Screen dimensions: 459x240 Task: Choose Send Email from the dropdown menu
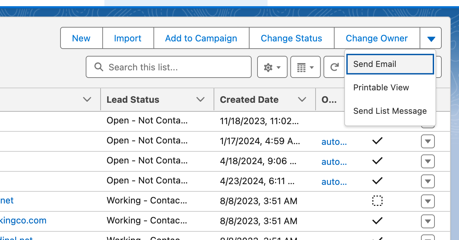390,64
